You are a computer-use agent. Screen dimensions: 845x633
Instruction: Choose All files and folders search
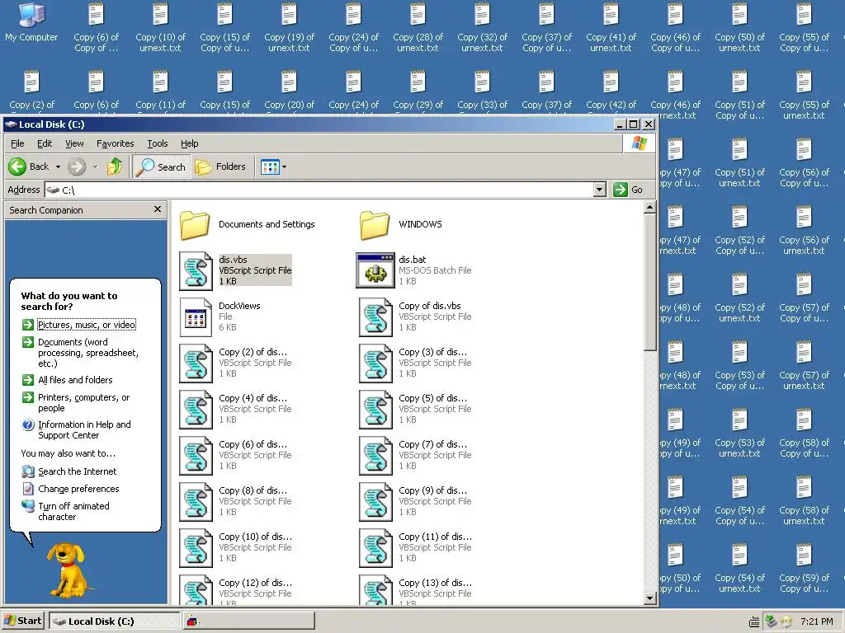click(75, 380)
